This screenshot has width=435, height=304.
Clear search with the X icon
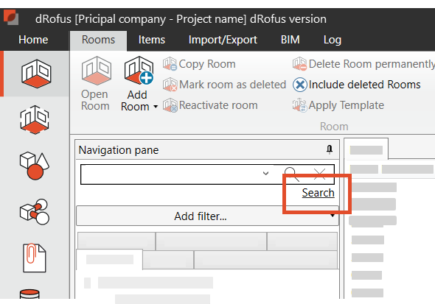coord(319,174)
